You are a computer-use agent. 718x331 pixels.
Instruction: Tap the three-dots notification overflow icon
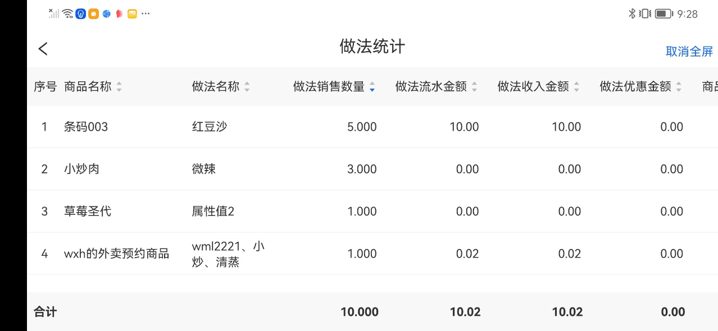pyautogui.click(x=146, y=13)
